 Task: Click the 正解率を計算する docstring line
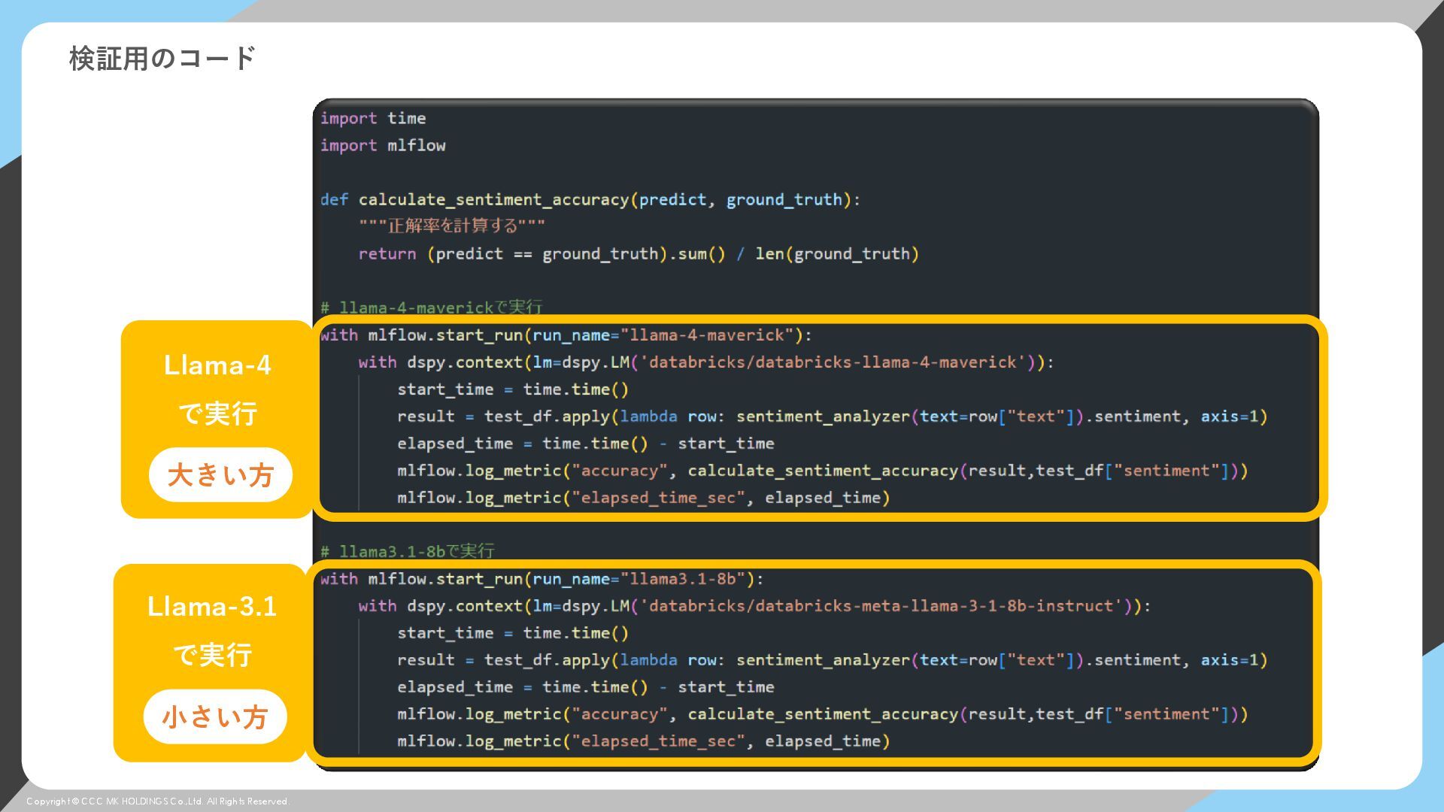(451, 226)
